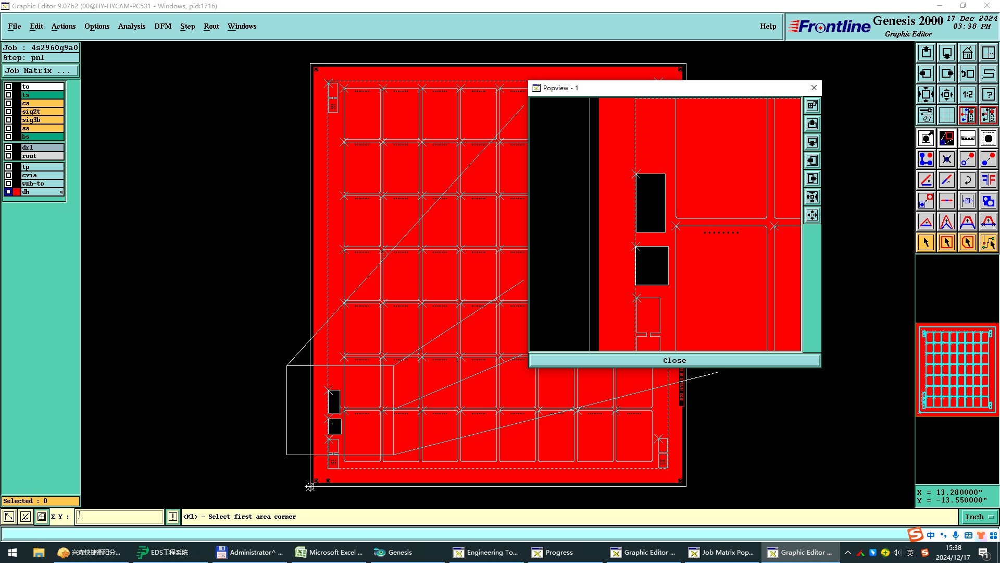Click the red dh layer color swatch

(x=17, y=192)
